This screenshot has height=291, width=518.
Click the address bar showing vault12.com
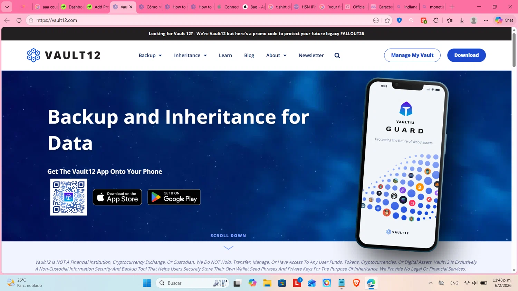(200, 20)
